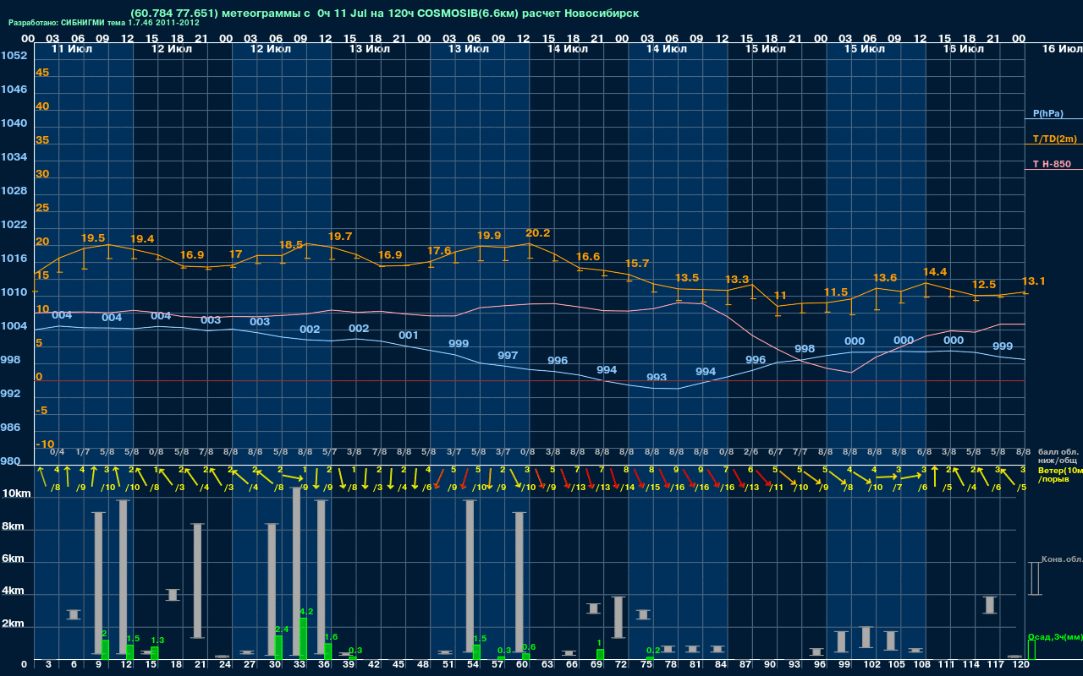Click the temperature value 13.3
Image resolution: width=1083 pixels, height=676 pixels.
click(x=737, y=280)
